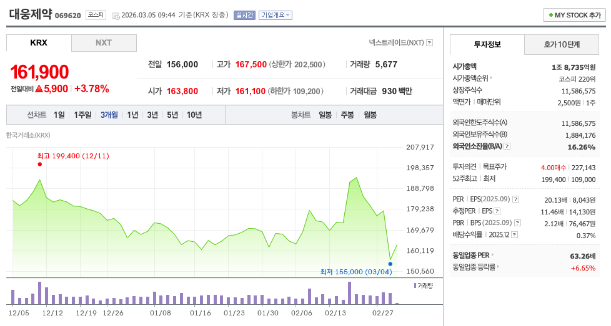Show the 주봉 candlestick chart

(x=347, y=115)
